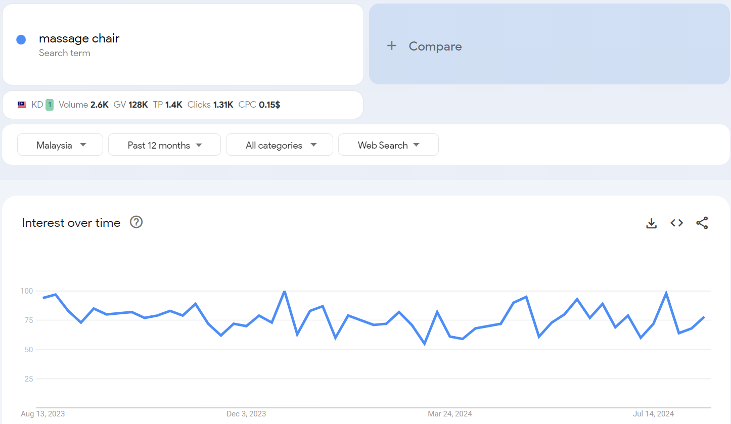Expand the Malaysia region dropdown
This screenshot has height=424, width=731.
coord(60,145)
